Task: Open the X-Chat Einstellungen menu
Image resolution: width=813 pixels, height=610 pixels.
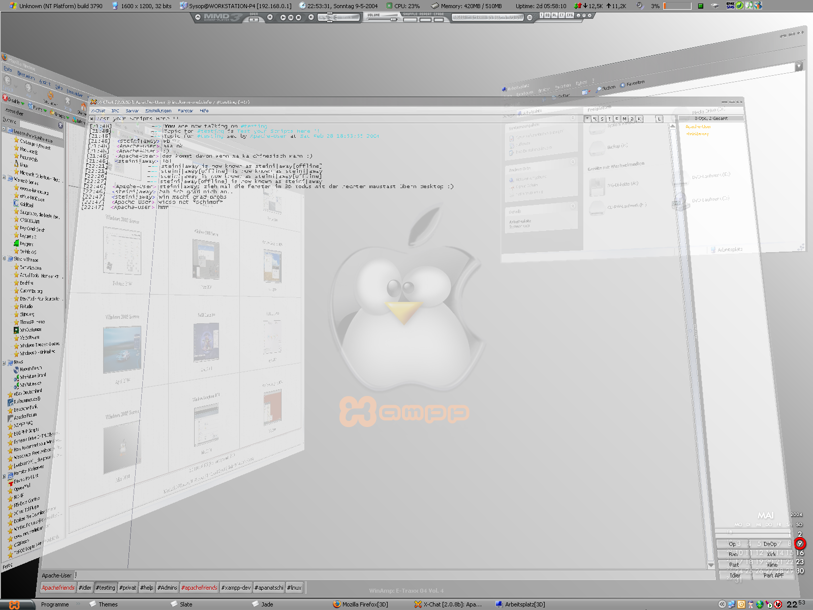Action: pyautogui.click(x=158, y=111)
